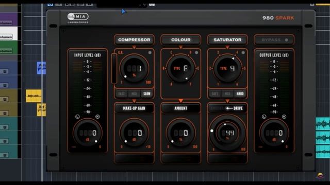Select colour type C on the dial

171,52
